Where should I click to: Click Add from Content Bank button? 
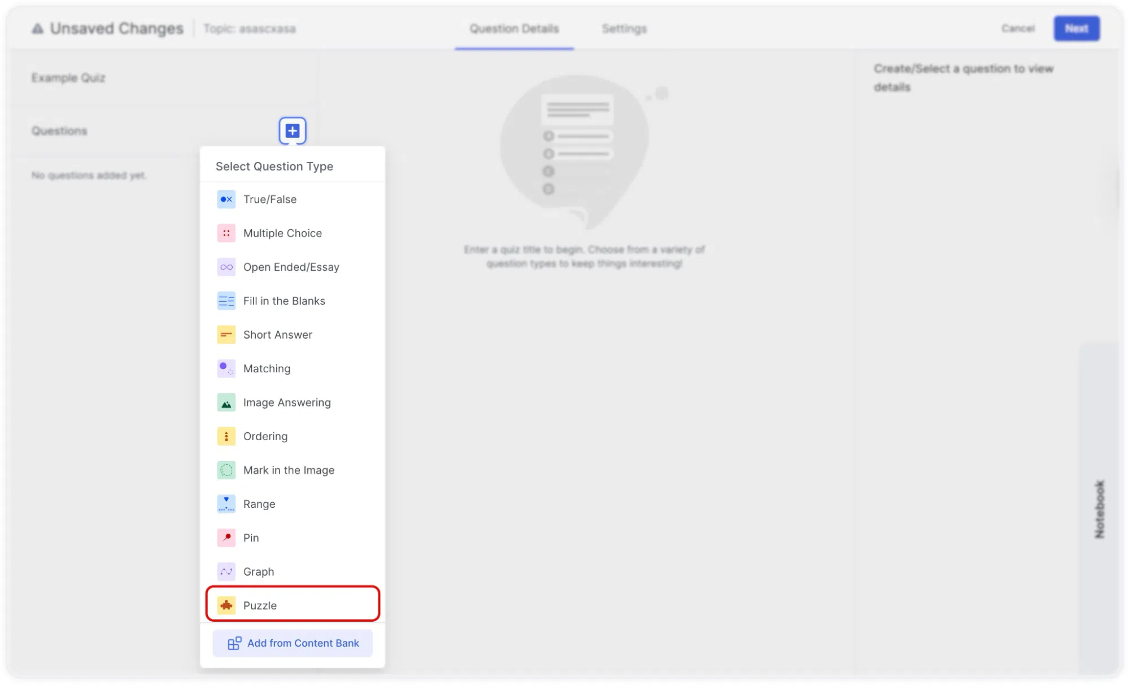293,643
